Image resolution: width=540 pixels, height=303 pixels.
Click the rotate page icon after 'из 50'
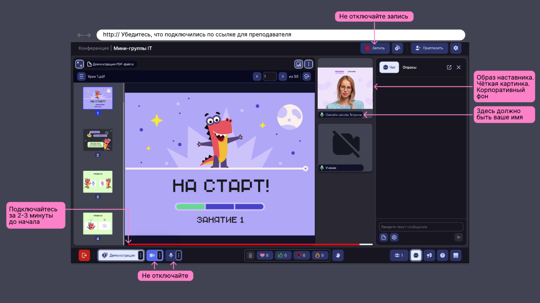[x=307, y=76]
